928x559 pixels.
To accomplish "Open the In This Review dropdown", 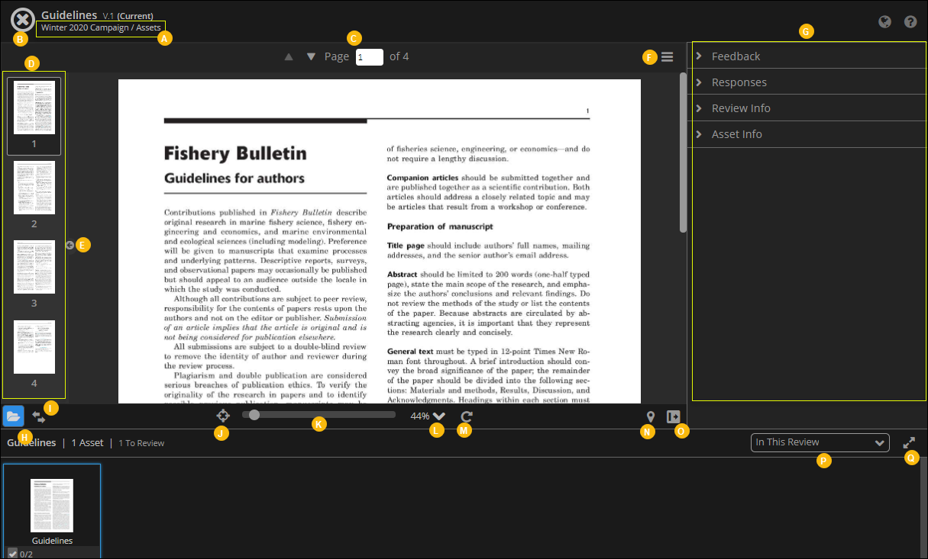I will pyautogui.click(x=820, y=442).
